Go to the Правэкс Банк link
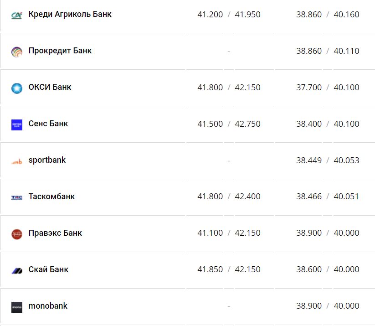Viewport: 375px width, 326px height. coord(55,233)
